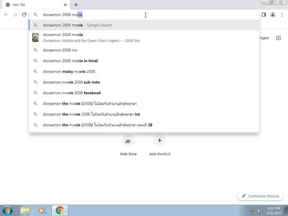Open the Windows Start button
Screen dimensions: 288x216
[8, 210]
